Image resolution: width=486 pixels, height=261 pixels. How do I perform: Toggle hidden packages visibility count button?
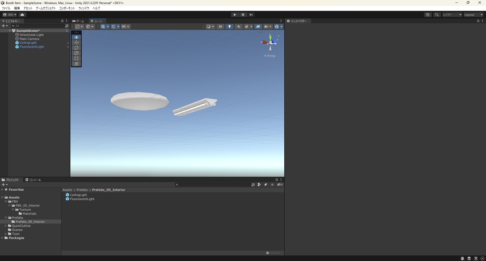[280, 185]
